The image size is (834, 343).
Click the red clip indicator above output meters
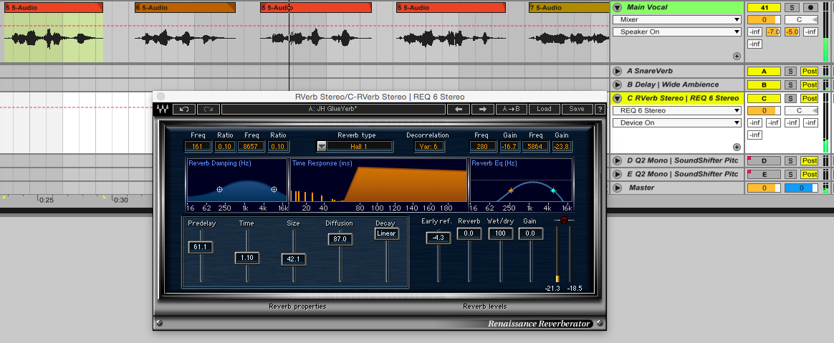click(x=564, y=220)
